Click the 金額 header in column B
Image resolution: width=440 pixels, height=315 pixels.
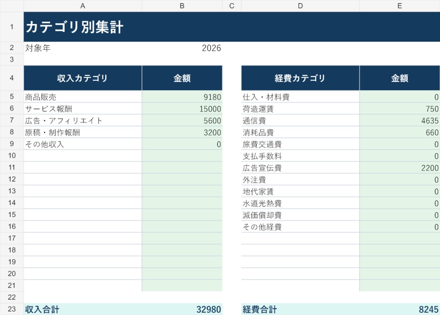pos(182,78)
